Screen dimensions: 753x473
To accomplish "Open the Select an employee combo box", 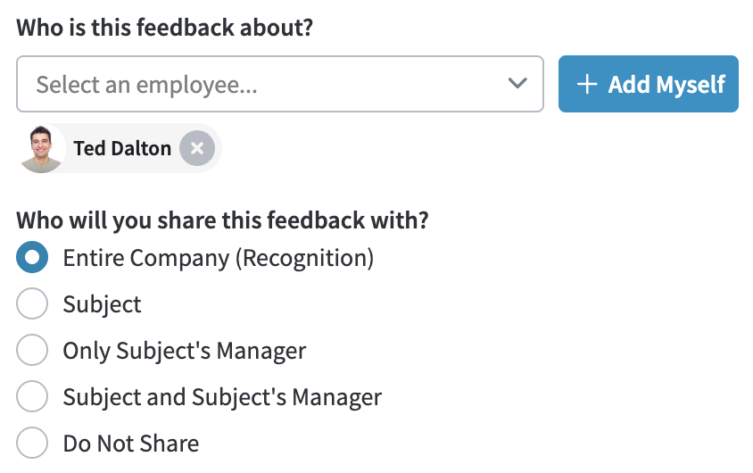I will point(280,84).
